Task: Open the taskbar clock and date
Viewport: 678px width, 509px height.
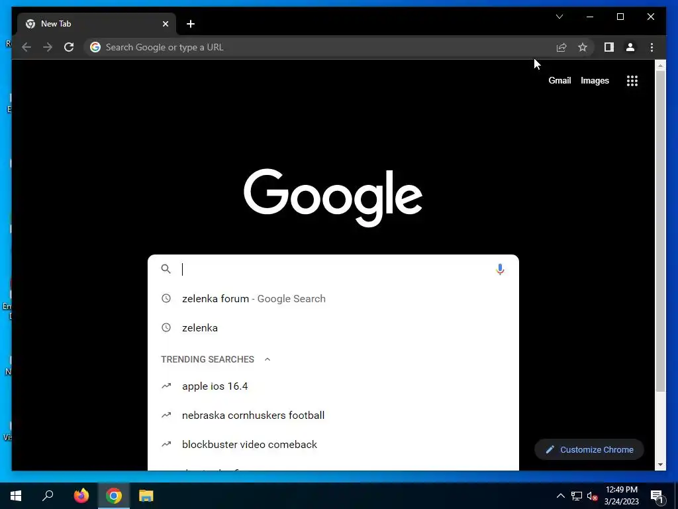Action: click(x=621, y=496)
